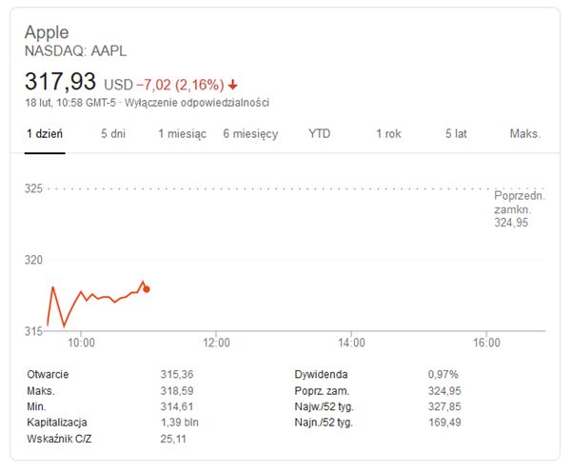571x473 pixels.
Task: Click the NASDAQ: AAPL ticker label
Action: pyautogui.click(x=75, y=50)
